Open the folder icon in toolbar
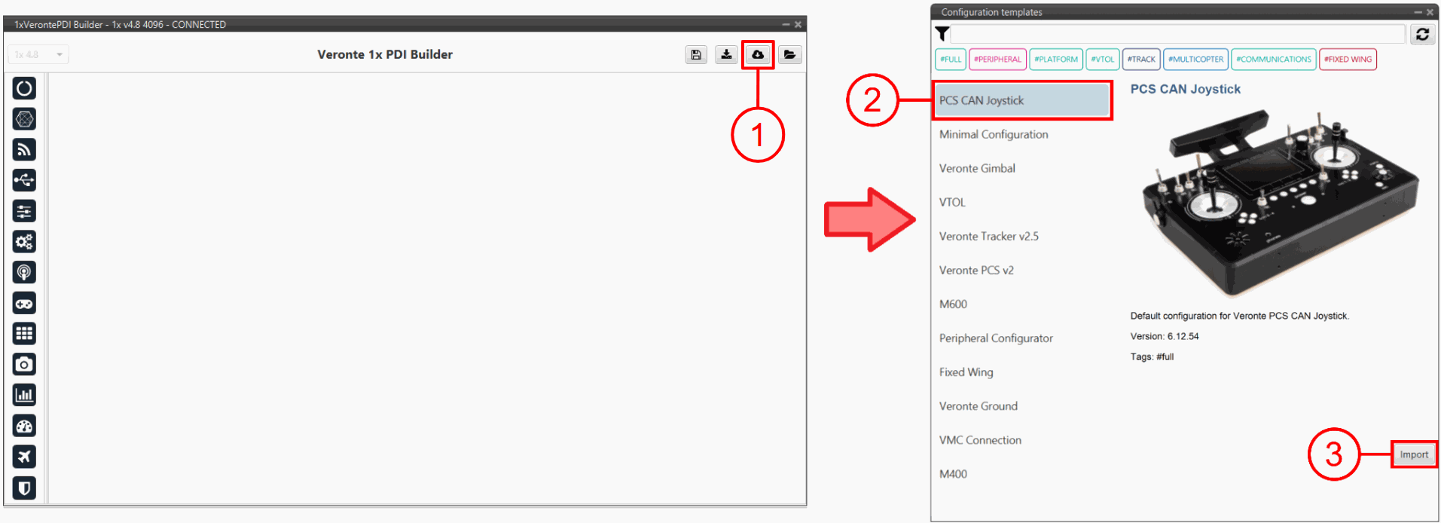 pos(789,55)
